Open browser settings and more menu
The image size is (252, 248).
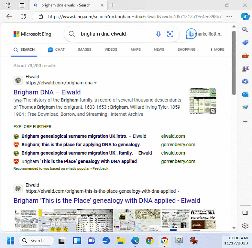tap(229, 16)
